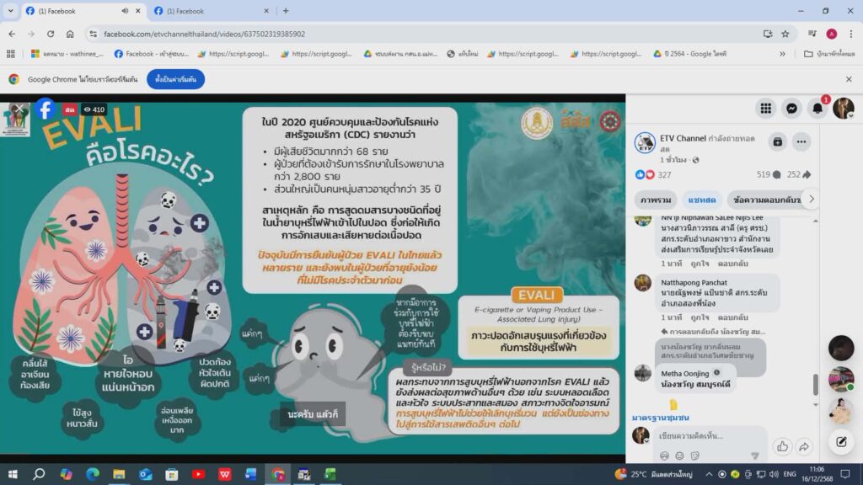Click the share arrow beside comment box
863x485 pixels.
pos(804,446)
